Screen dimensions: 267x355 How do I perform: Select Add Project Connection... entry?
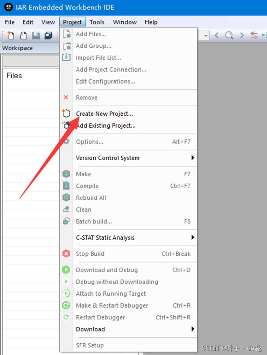click(x=129, y=69)
